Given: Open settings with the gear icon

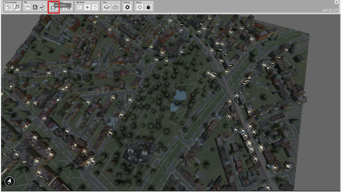Looking at the screenshot, I should tap(128, 7).
